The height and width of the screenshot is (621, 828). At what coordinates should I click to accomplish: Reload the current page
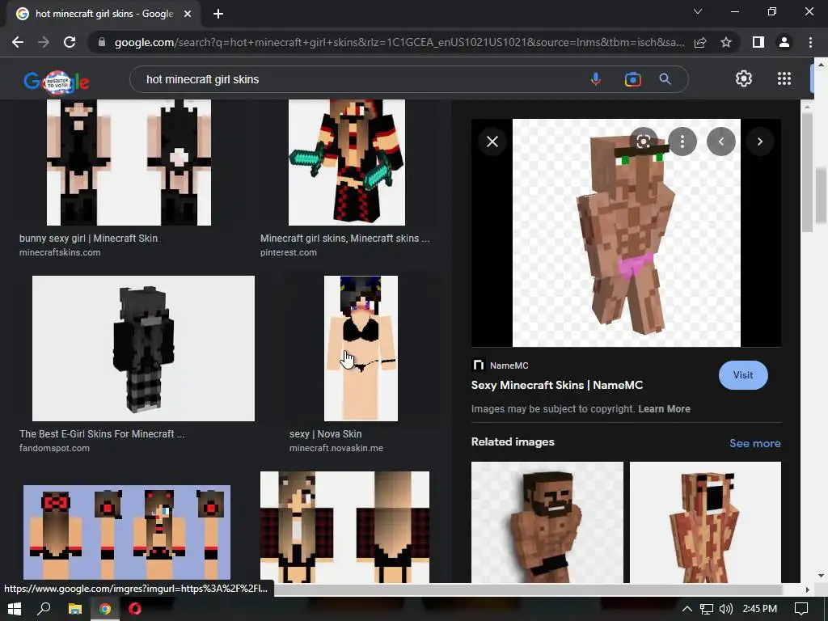70,42
